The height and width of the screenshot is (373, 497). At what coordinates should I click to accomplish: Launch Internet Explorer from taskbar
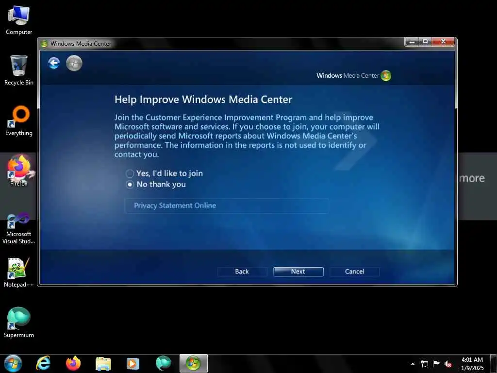pos(43,363)
